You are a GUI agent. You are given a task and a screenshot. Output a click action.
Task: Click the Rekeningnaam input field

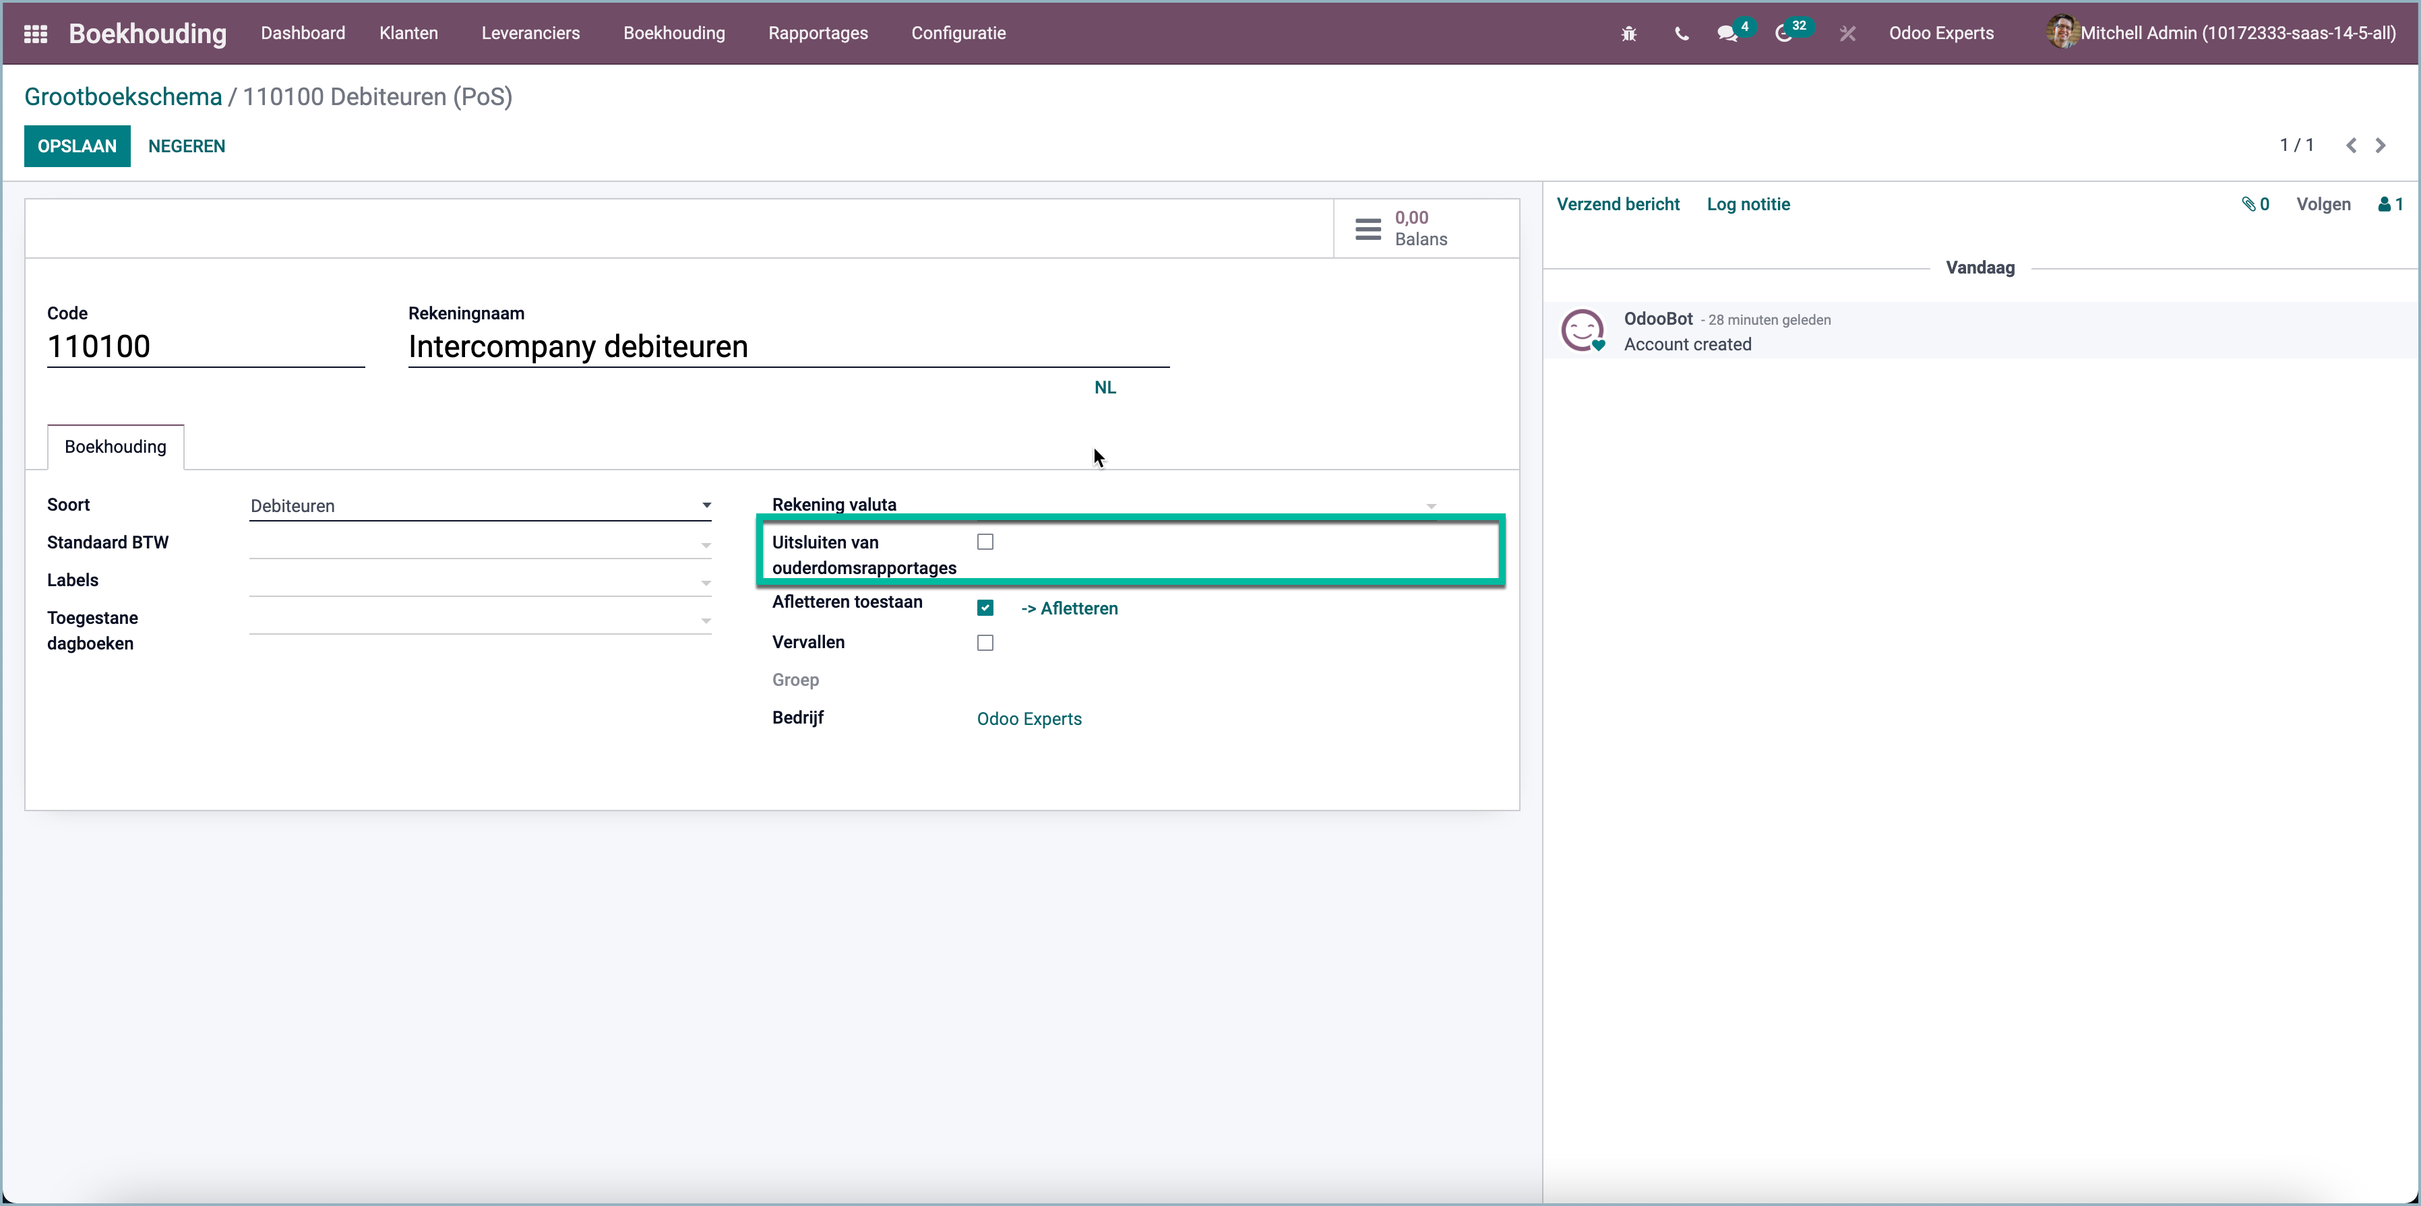(788, 346)
